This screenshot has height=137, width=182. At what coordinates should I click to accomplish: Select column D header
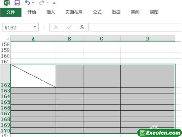click(148, 38)
